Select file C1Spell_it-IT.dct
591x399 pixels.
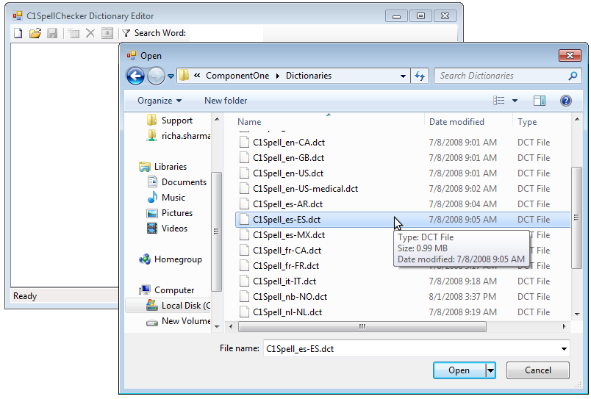click(x=284, y=281)
